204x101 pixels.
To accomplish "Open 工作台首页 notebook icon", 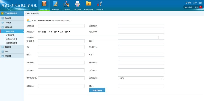I will click(x=44, y=4).
